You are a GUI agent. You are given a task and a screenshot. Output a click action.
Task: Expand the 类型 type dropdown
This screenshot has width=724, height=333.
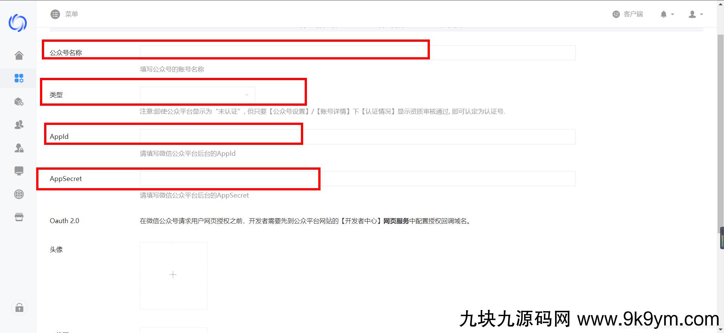(x=197, y=95)
